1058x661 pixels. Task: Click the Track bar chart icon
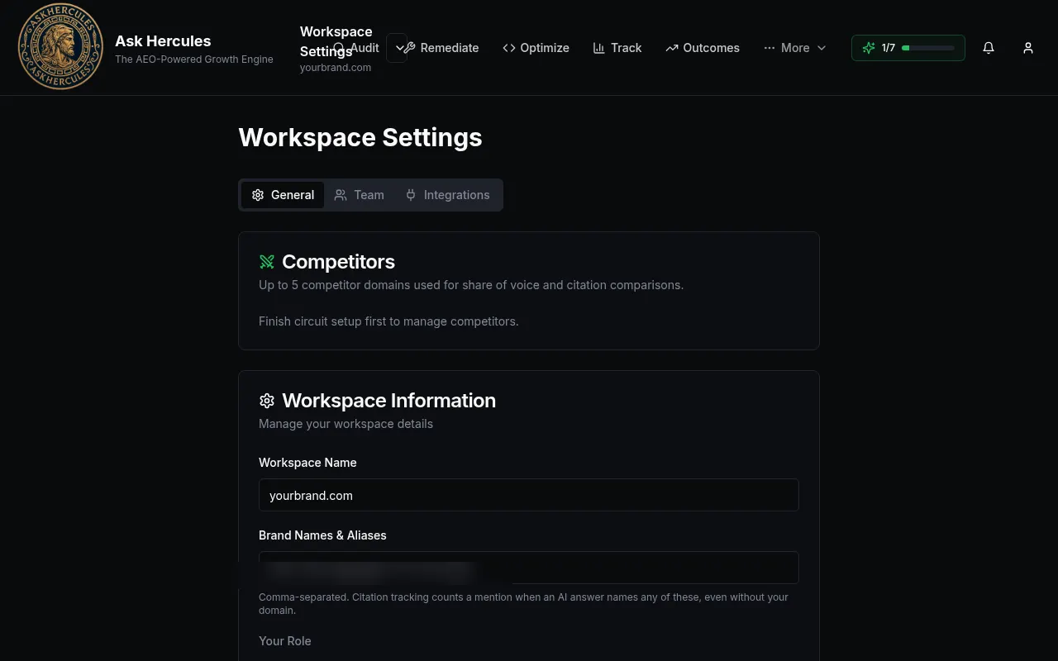(599, 48)
